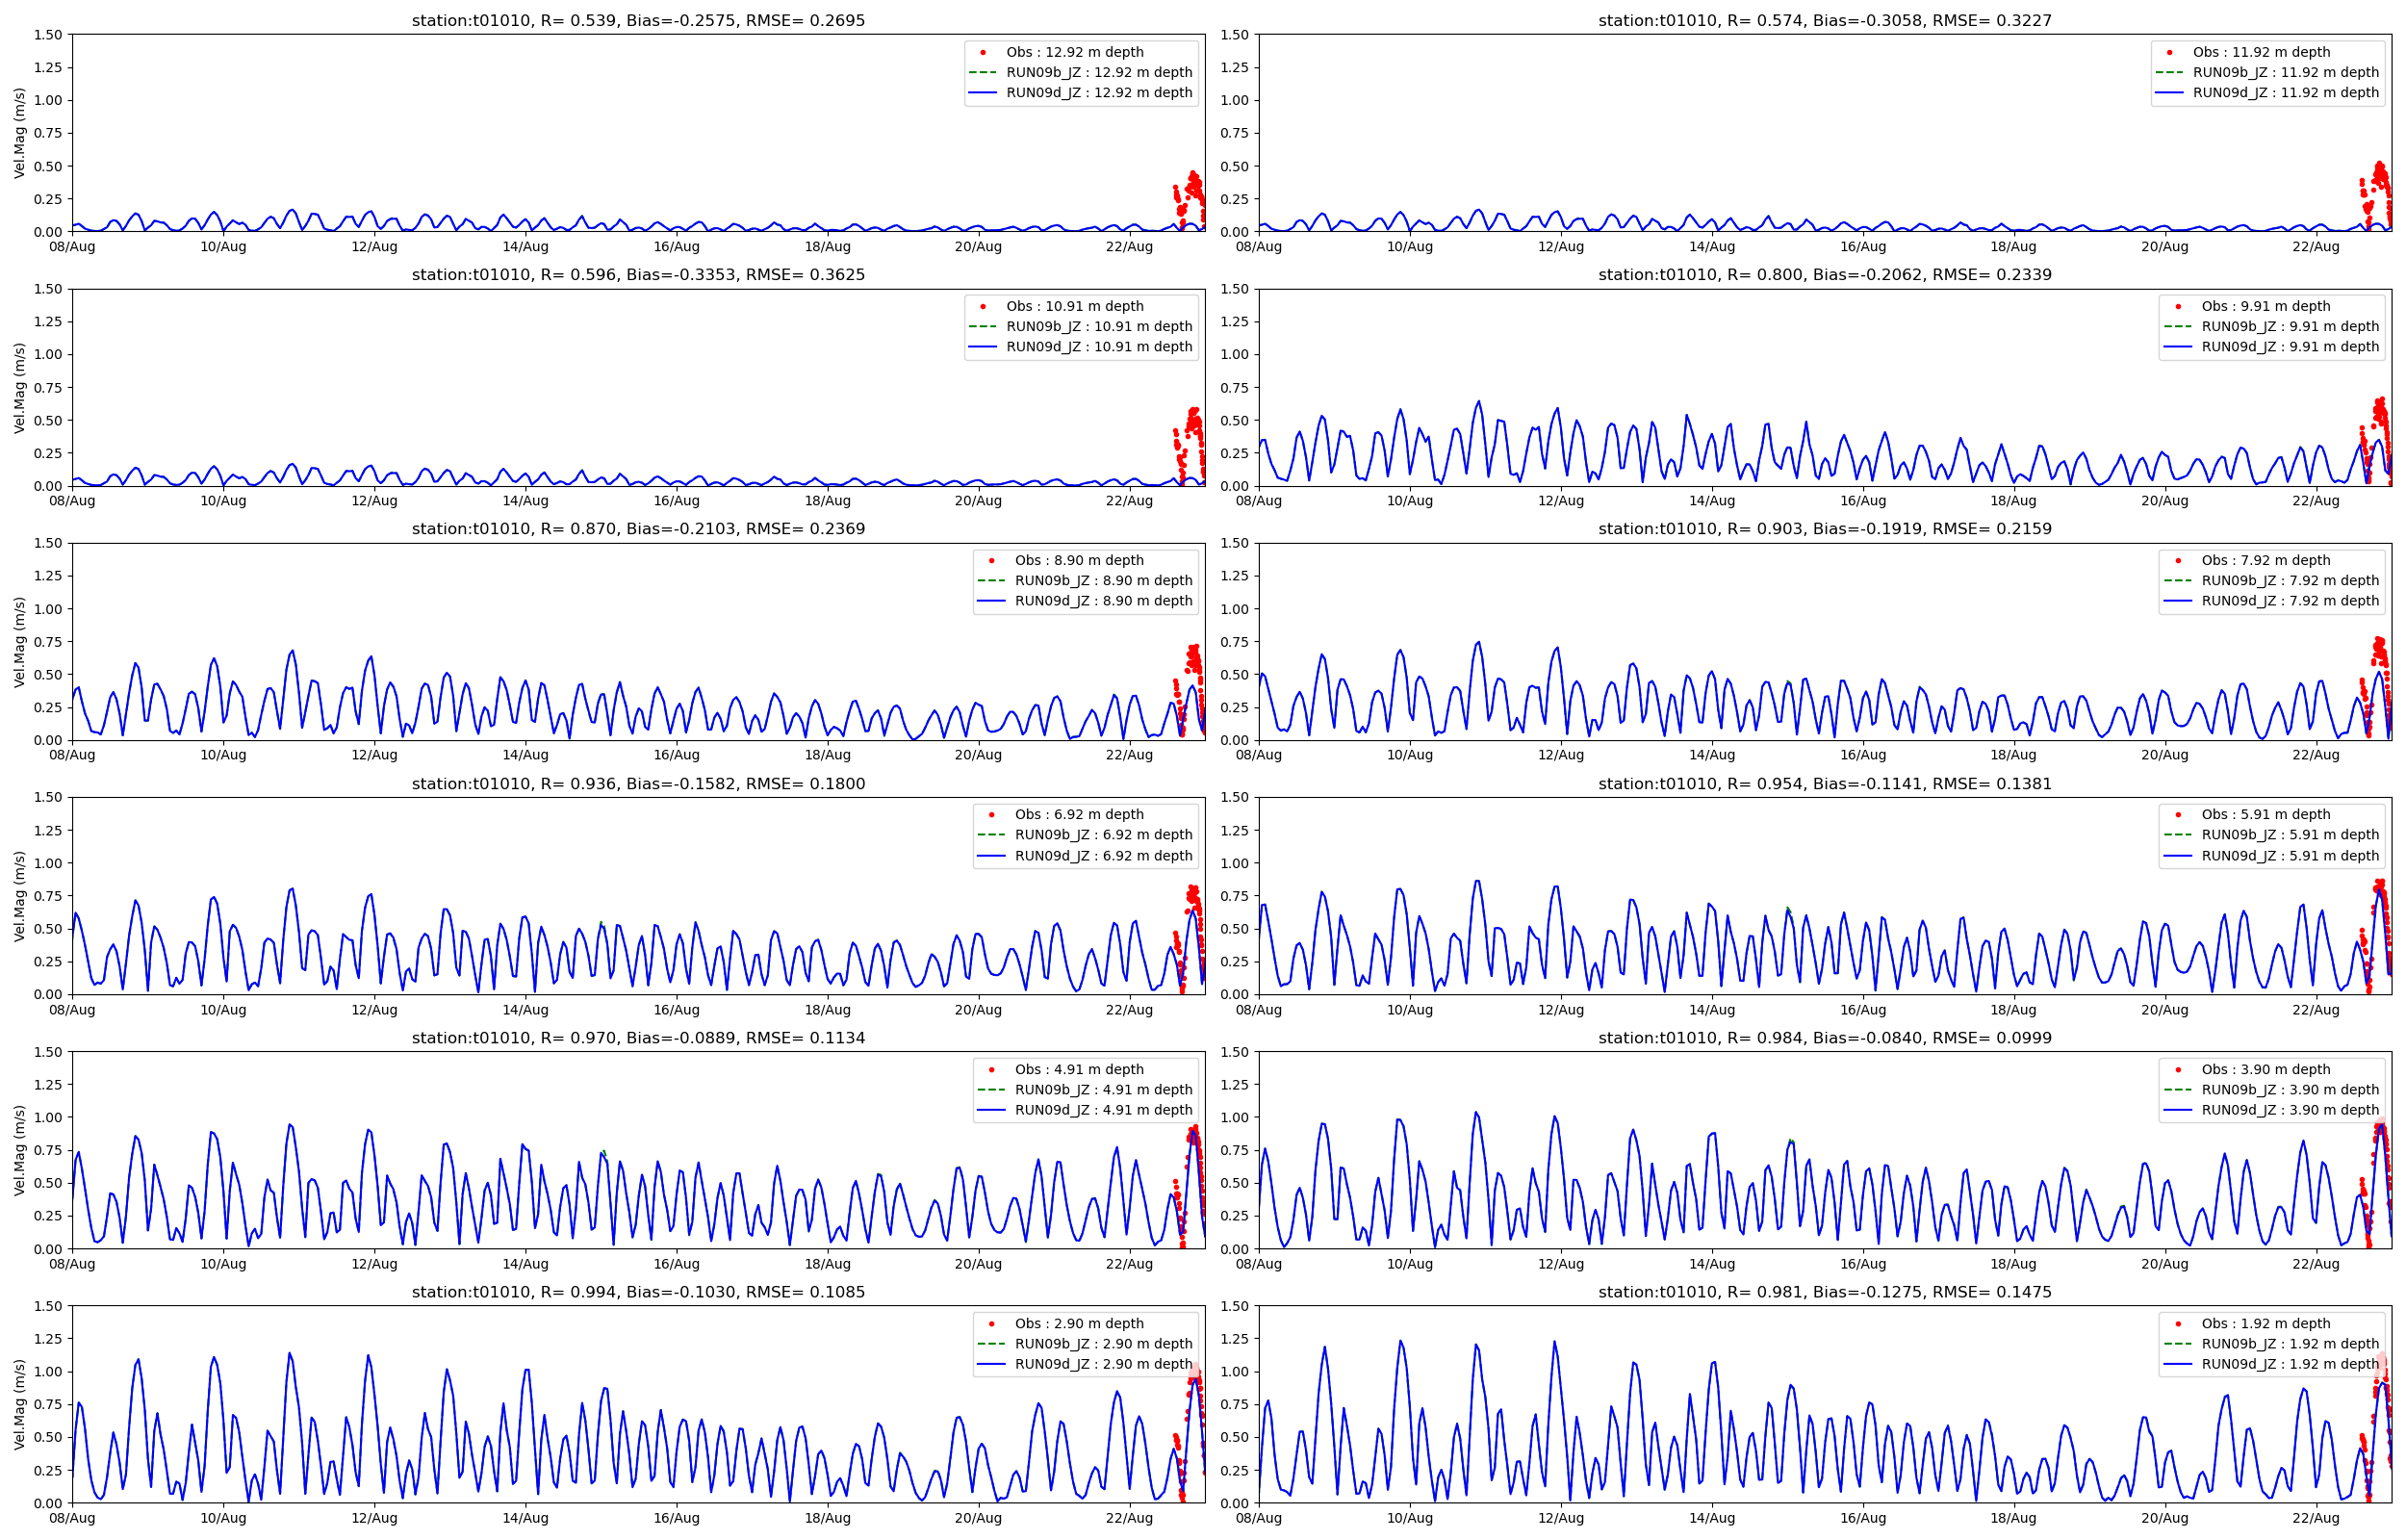The width and height of the screenshot is (2406, 1540).
Task: Click the '14/Aug' tick under the bottom-left plot
Action: pyautogui.click(x=525, y=1518)
